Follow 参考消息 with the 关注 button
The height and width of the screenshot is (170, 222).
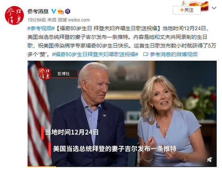(186, 10)
